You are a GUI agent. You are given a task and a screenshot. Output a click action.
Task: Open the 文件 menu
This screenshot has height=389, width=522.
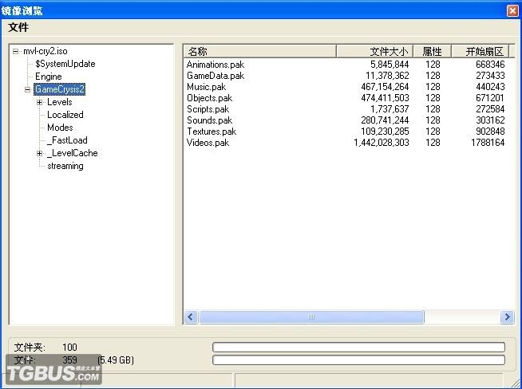pos(18,27)
